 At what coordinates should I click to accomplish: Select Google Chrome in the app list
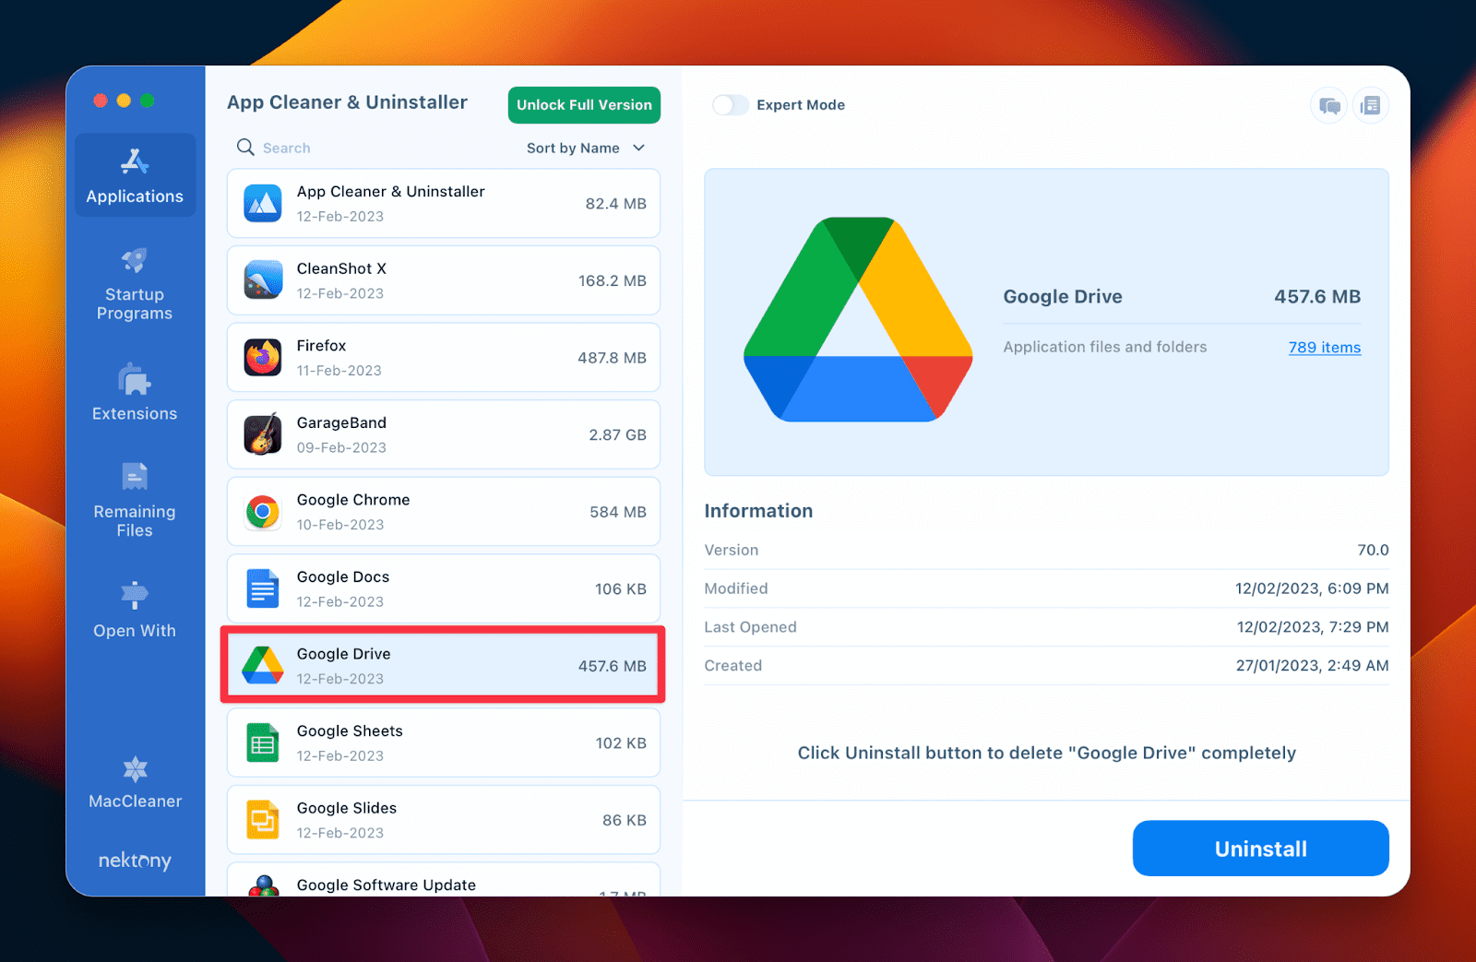coord(443,511)
